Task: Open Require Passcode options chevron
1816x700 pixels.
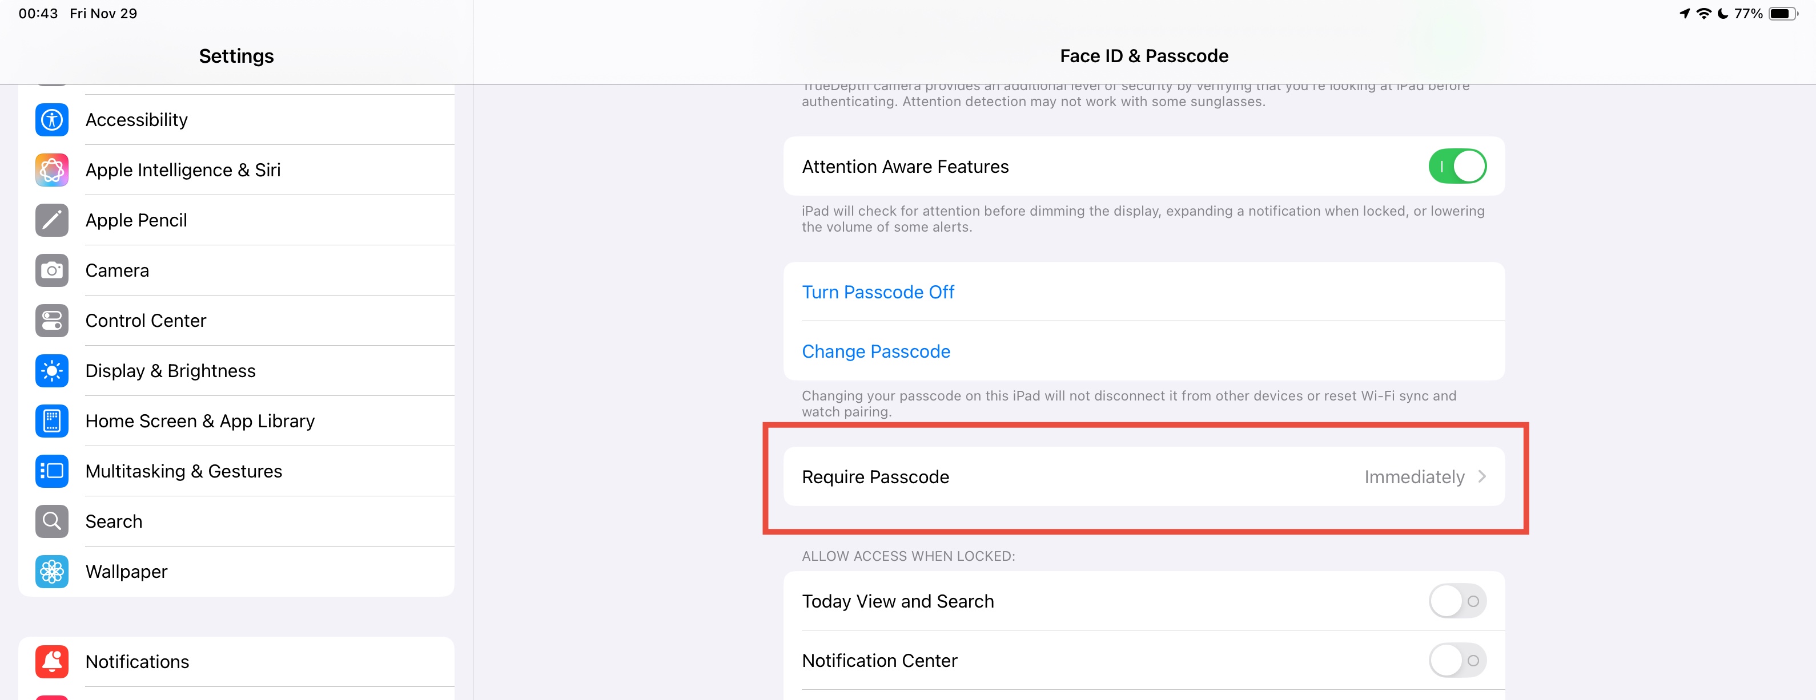Action: click(1482, 477)
